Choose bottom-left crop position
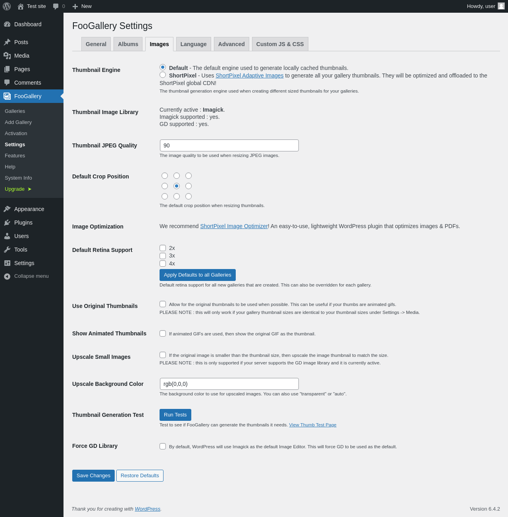 coord(165,196)
